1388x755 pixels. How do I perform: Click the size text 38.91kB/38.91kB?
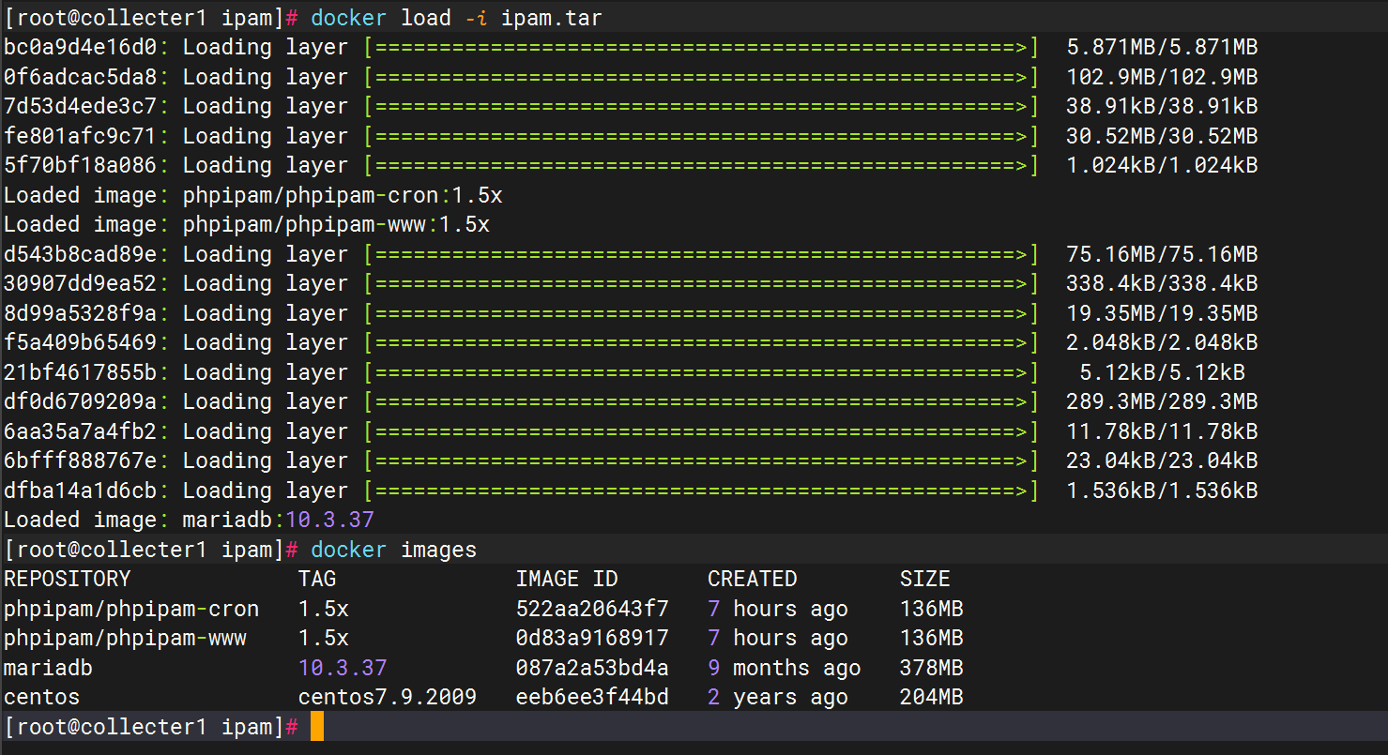click(x=1162, y=107)
